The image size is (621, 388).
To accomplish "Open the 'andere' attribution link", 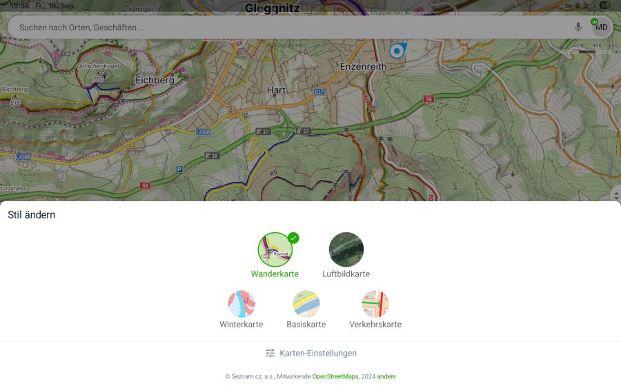I will [x=386, y=376].
